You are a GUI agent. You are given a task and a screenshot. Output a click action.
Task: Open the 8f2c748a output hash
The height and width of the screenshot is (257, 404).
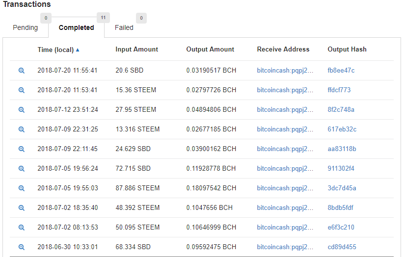pyautogui.click(x=341, y=110)
